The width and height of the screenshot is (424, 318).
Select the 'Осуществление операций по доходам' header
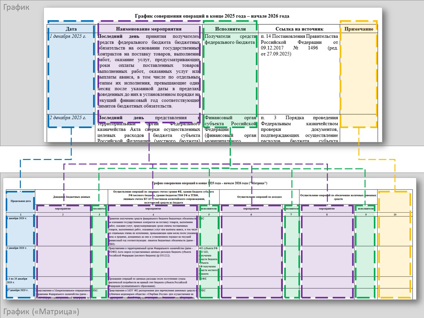pos(259,197)
